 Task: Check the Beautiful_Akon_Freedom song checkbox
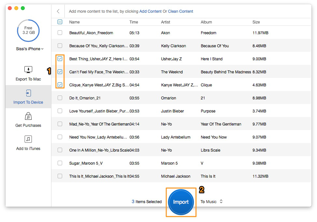tap(60, 33)
